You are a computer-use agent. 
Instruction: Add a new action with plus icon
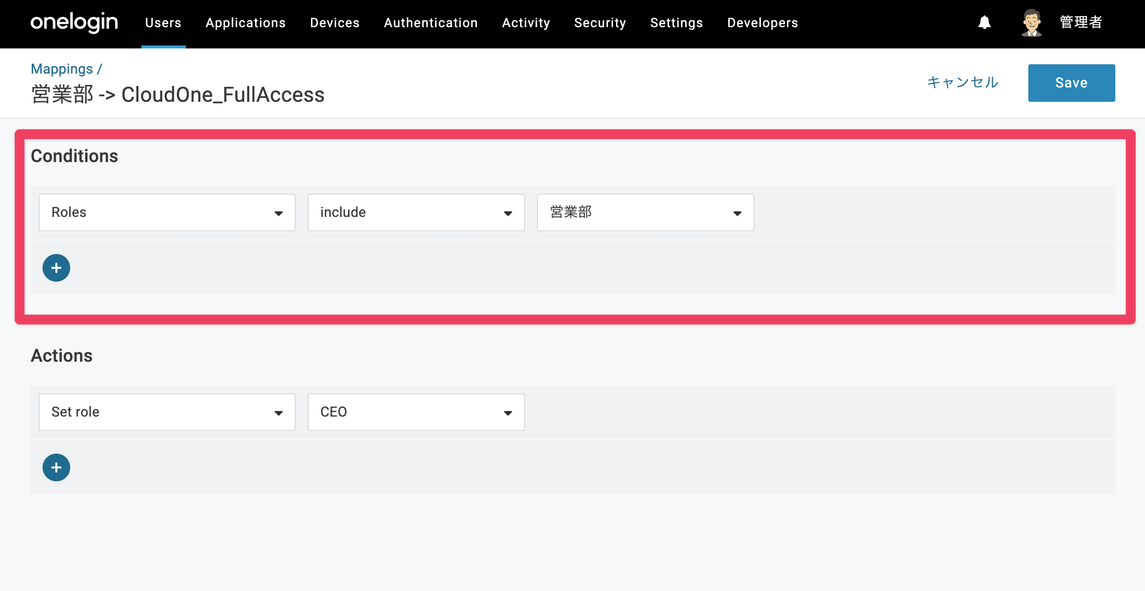click(56, 467)
